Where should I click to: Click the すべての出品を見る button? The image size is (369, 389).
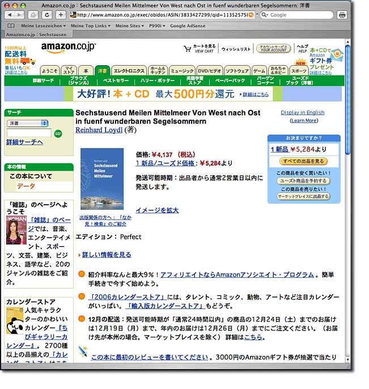coord(303,162)
